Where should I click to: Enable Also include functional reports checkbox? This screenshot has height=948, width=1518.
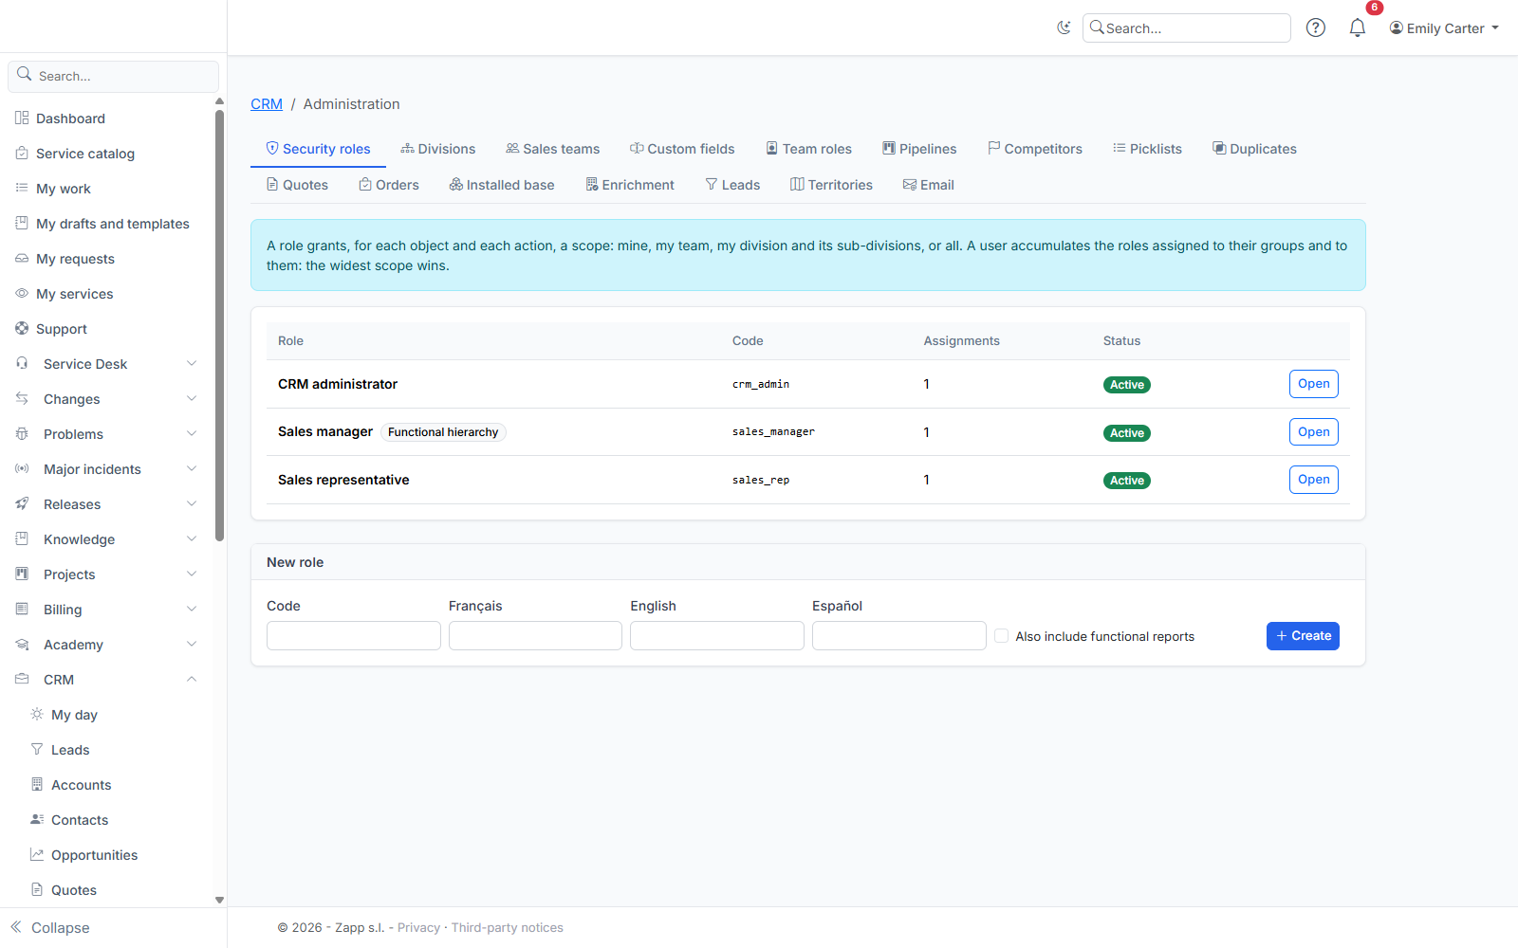point(1001,636)
